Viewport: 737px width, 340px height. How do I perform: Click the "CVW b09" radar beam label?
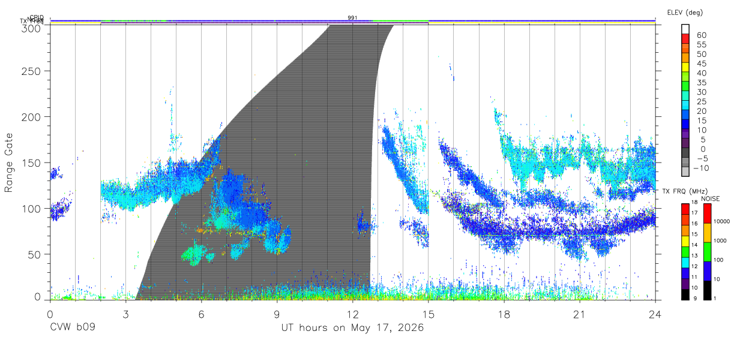click(71, 328)
